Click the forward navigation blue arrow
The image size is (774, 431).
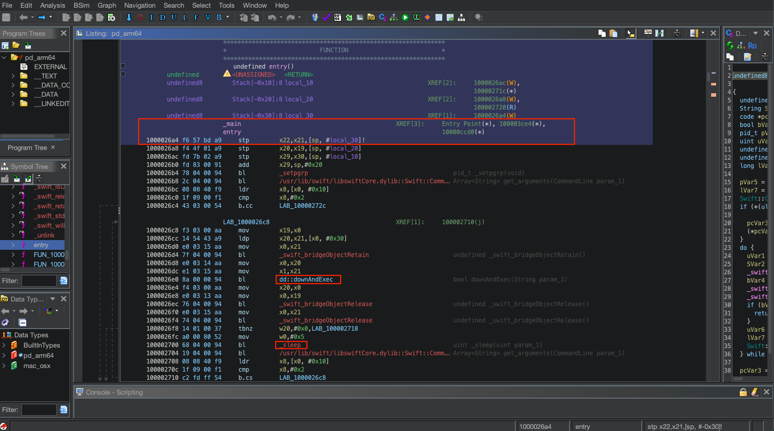pyautogui.click(x=42, y=17)
